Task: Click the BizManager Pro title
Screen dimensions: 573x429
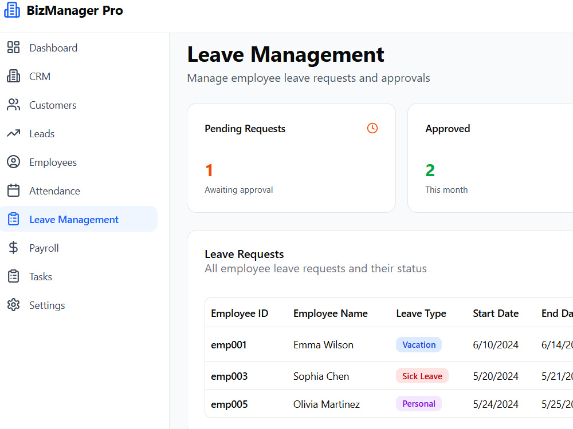Action: 75,10
